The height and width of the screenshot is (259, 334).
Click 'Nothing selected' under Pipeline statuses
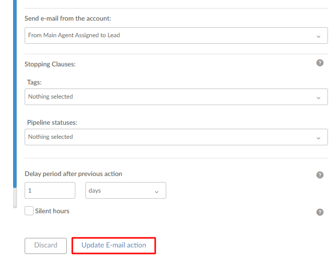point(51,137)
